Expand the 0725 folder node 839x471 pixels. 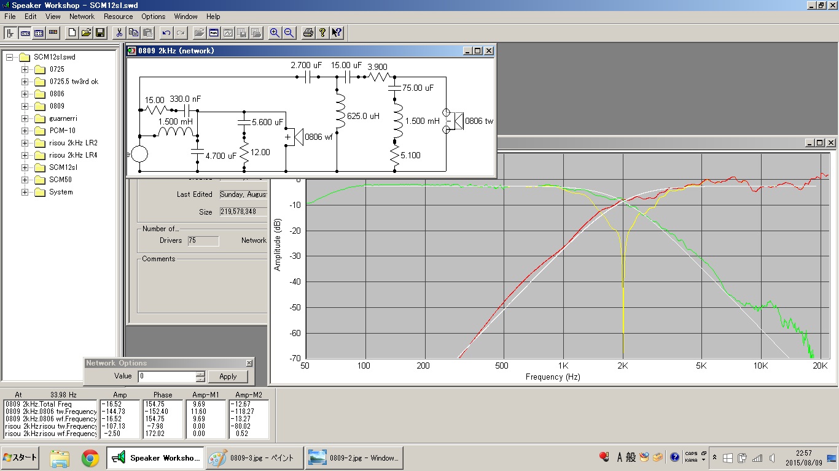25,69
